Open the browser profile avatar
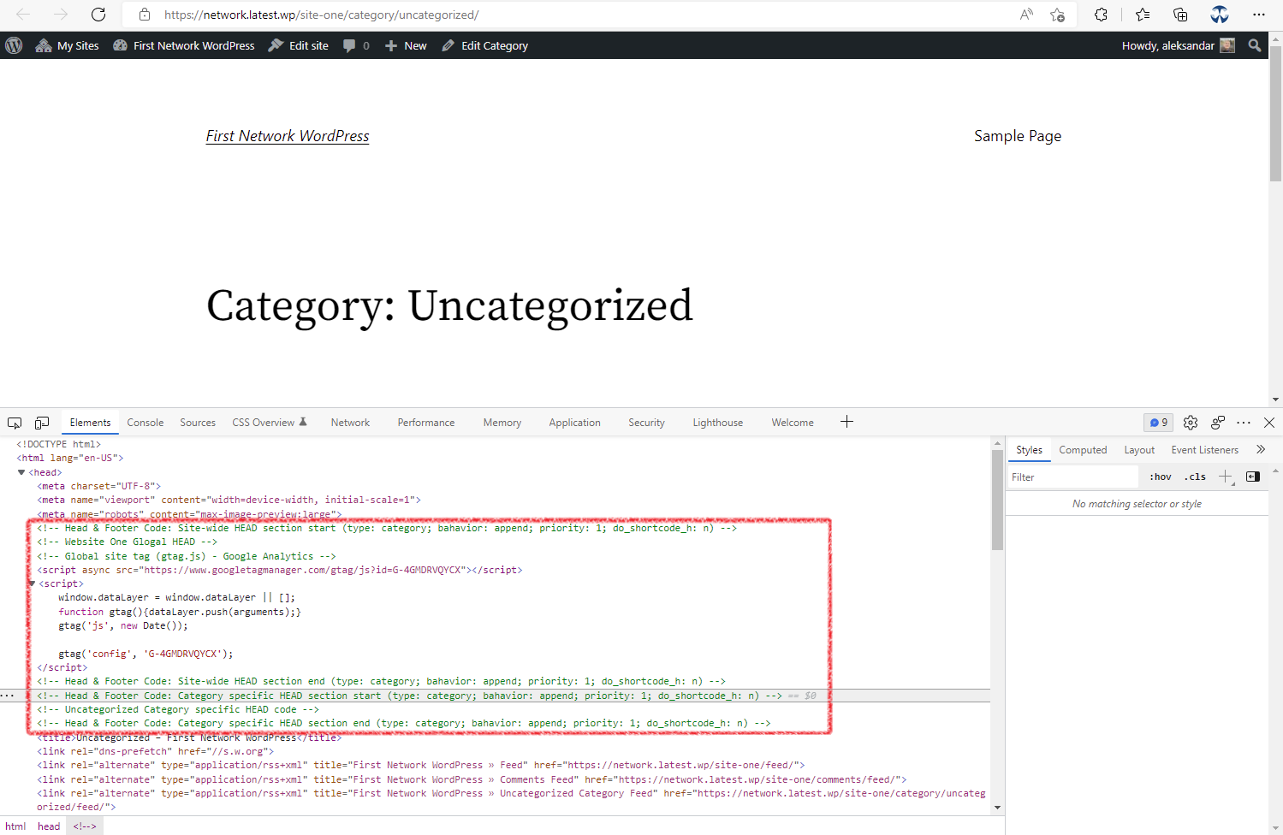The image size is (1283, 835). 1220,15
